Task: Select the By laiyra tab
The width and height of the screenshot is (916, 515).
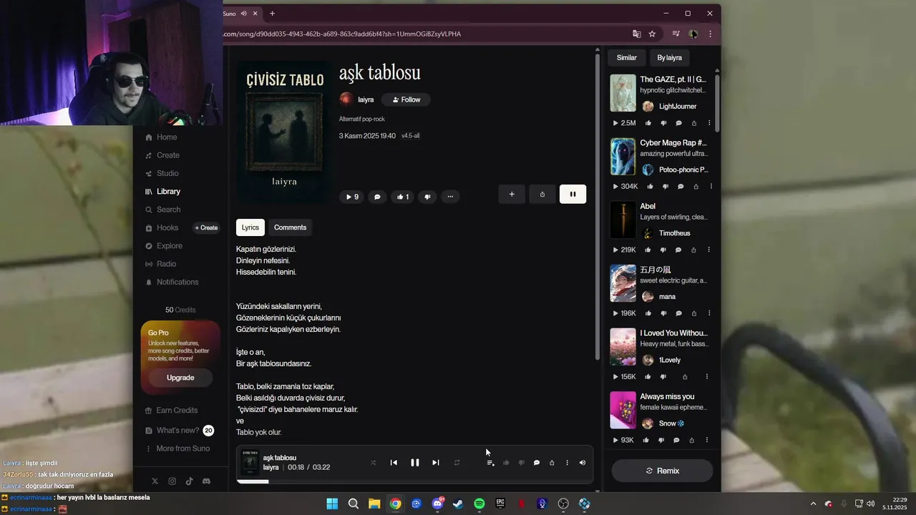Action: [669, 57]
